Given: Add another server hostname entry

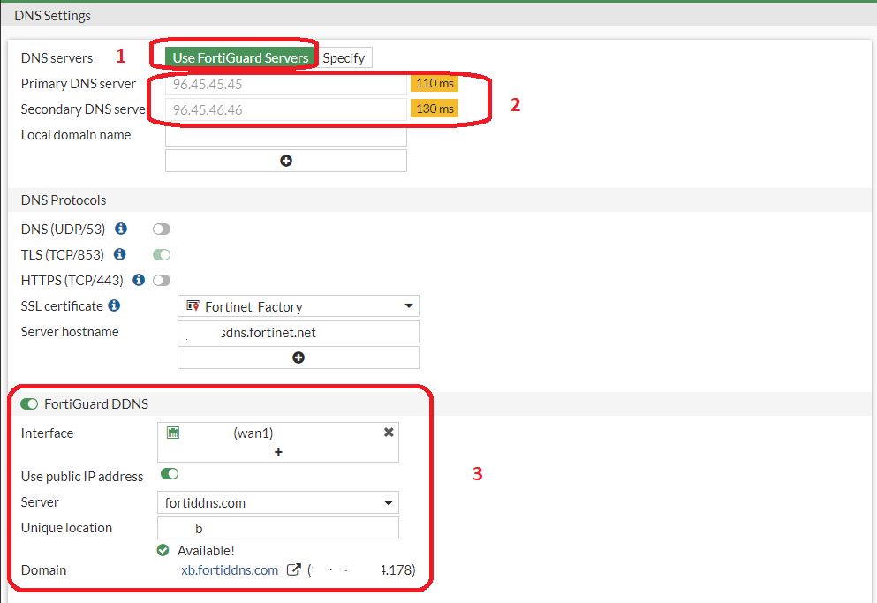Looking at the screenshot, I should tap(299, 358).
